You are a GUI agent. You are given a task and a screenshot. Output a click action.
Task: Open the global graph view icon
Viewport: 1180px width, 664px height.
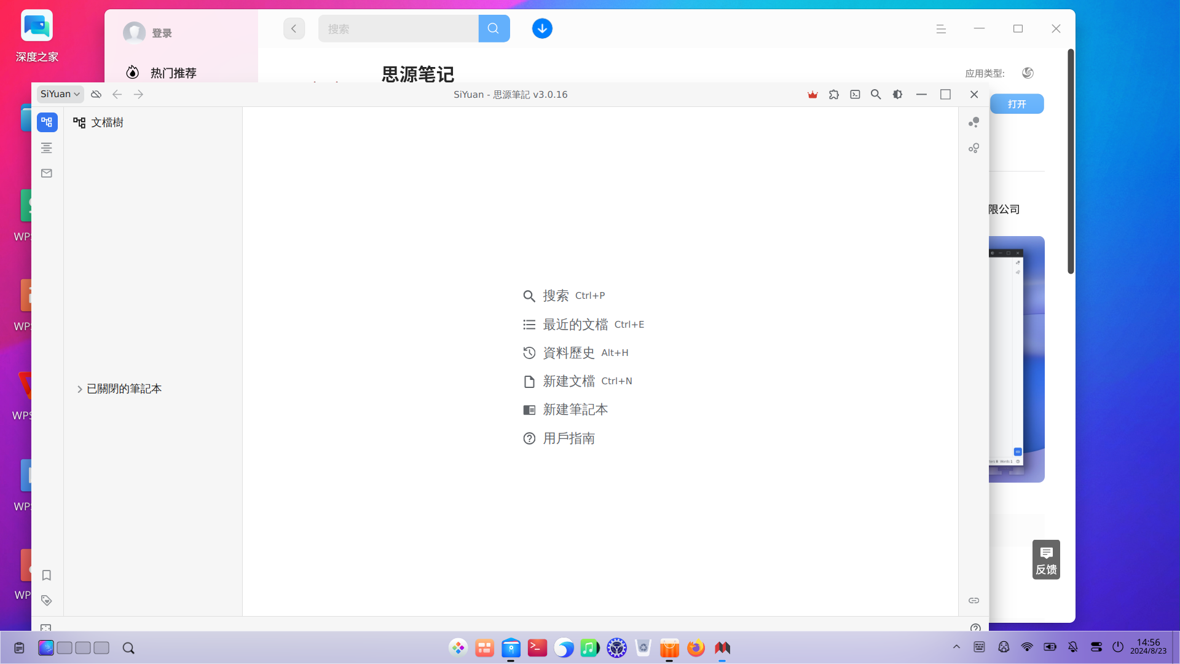(x=974, y=122)
